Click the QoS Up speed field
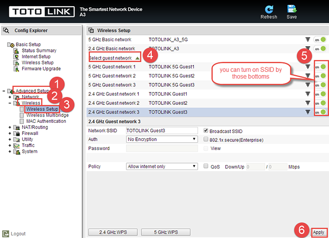The width and height of the screenshot is (329, 238). click(x=278, y=167)
